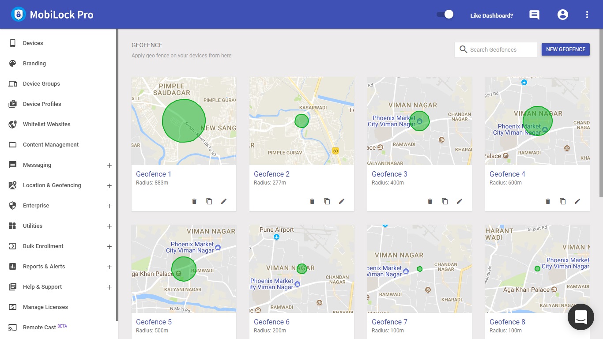Image resolution: width=603 pixels, height=339 pixels.
Task: Delete Geofence 3 with trash icon
Action: pyautogui.click(x=430, y=201)
